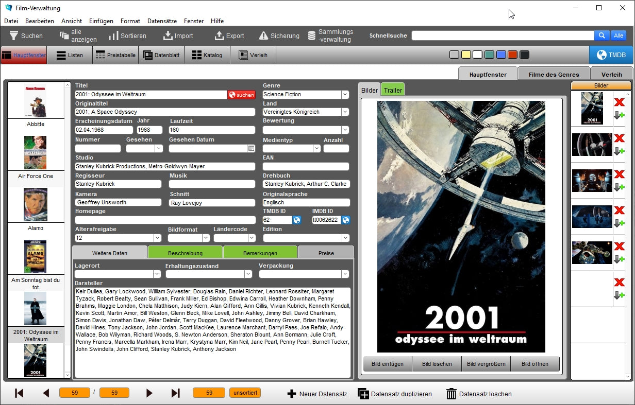
Task: Delete first image using red X
Action: [x=619, y=102]
